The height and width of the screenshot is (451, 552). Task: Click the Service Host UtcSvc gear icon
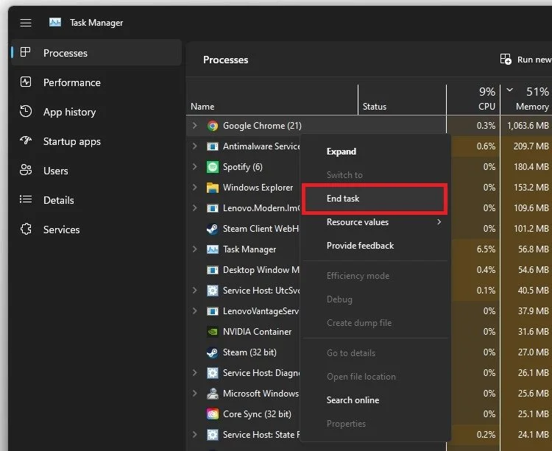tap(213, 291)
